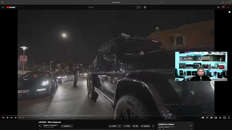Switch to theater mode
The width and height of the screenshot is (232, 130).
220,117
